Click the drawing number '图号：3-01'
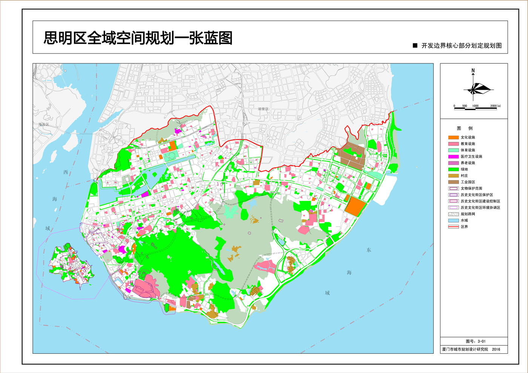 (476, 341)
